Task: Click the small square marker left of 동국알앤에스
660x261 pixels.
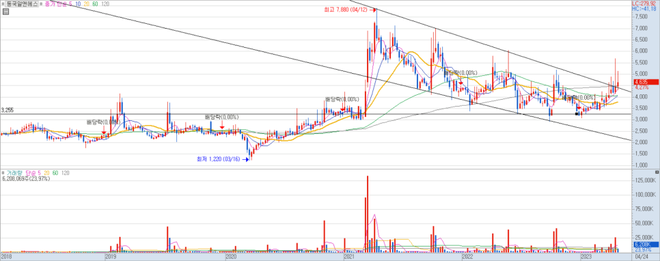Action: tap(3, 3)
